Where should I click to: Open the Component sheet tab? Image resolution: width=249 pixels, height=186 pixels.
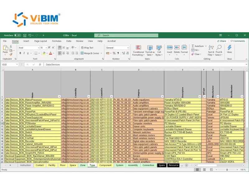(105, 165)
